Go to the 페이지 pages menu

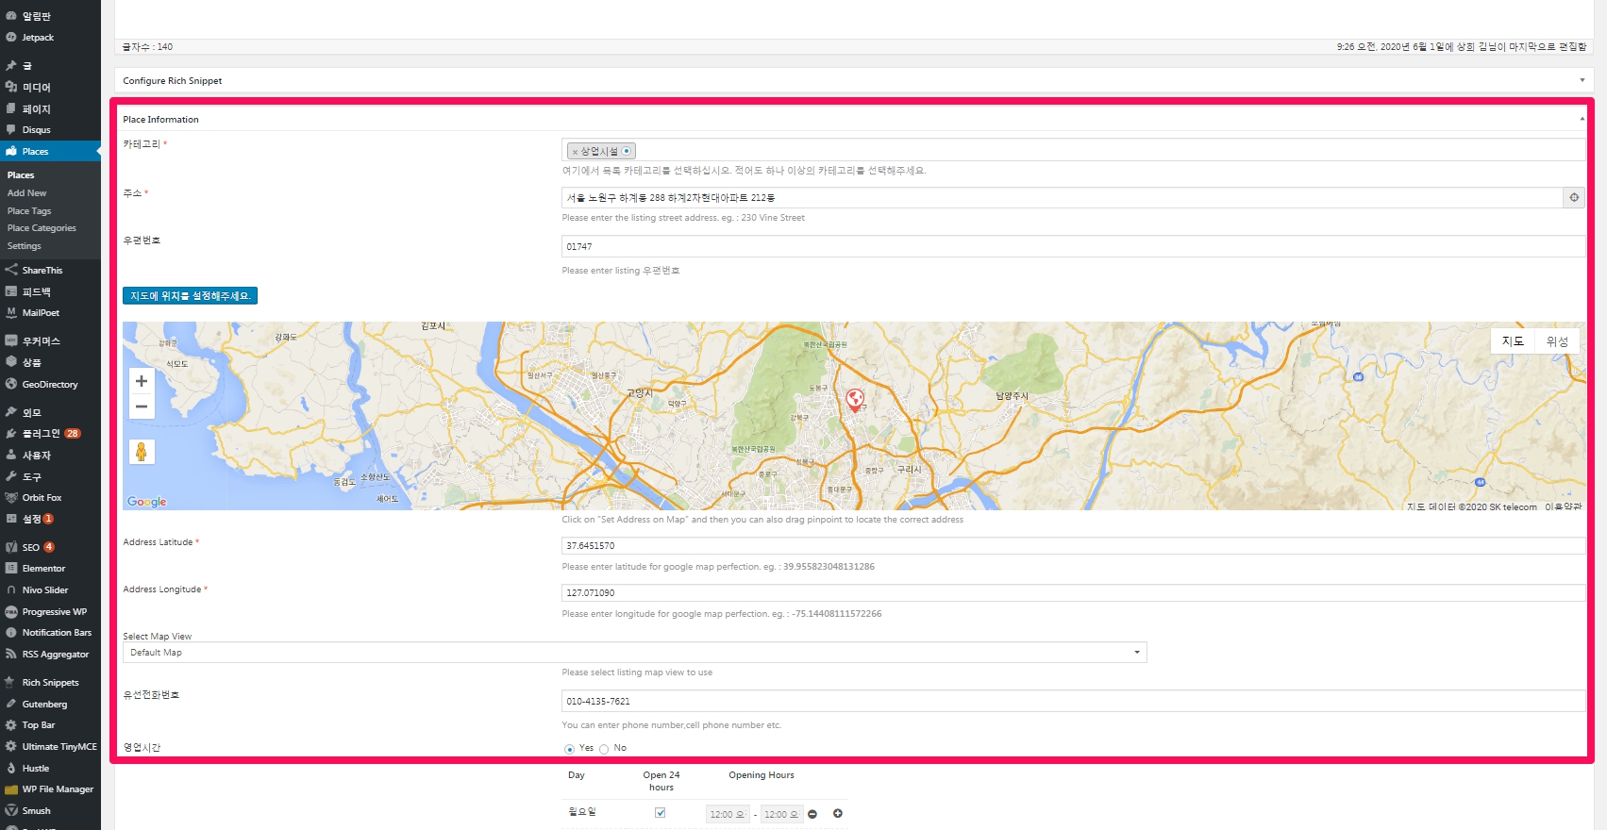click(x=37, y=108)
